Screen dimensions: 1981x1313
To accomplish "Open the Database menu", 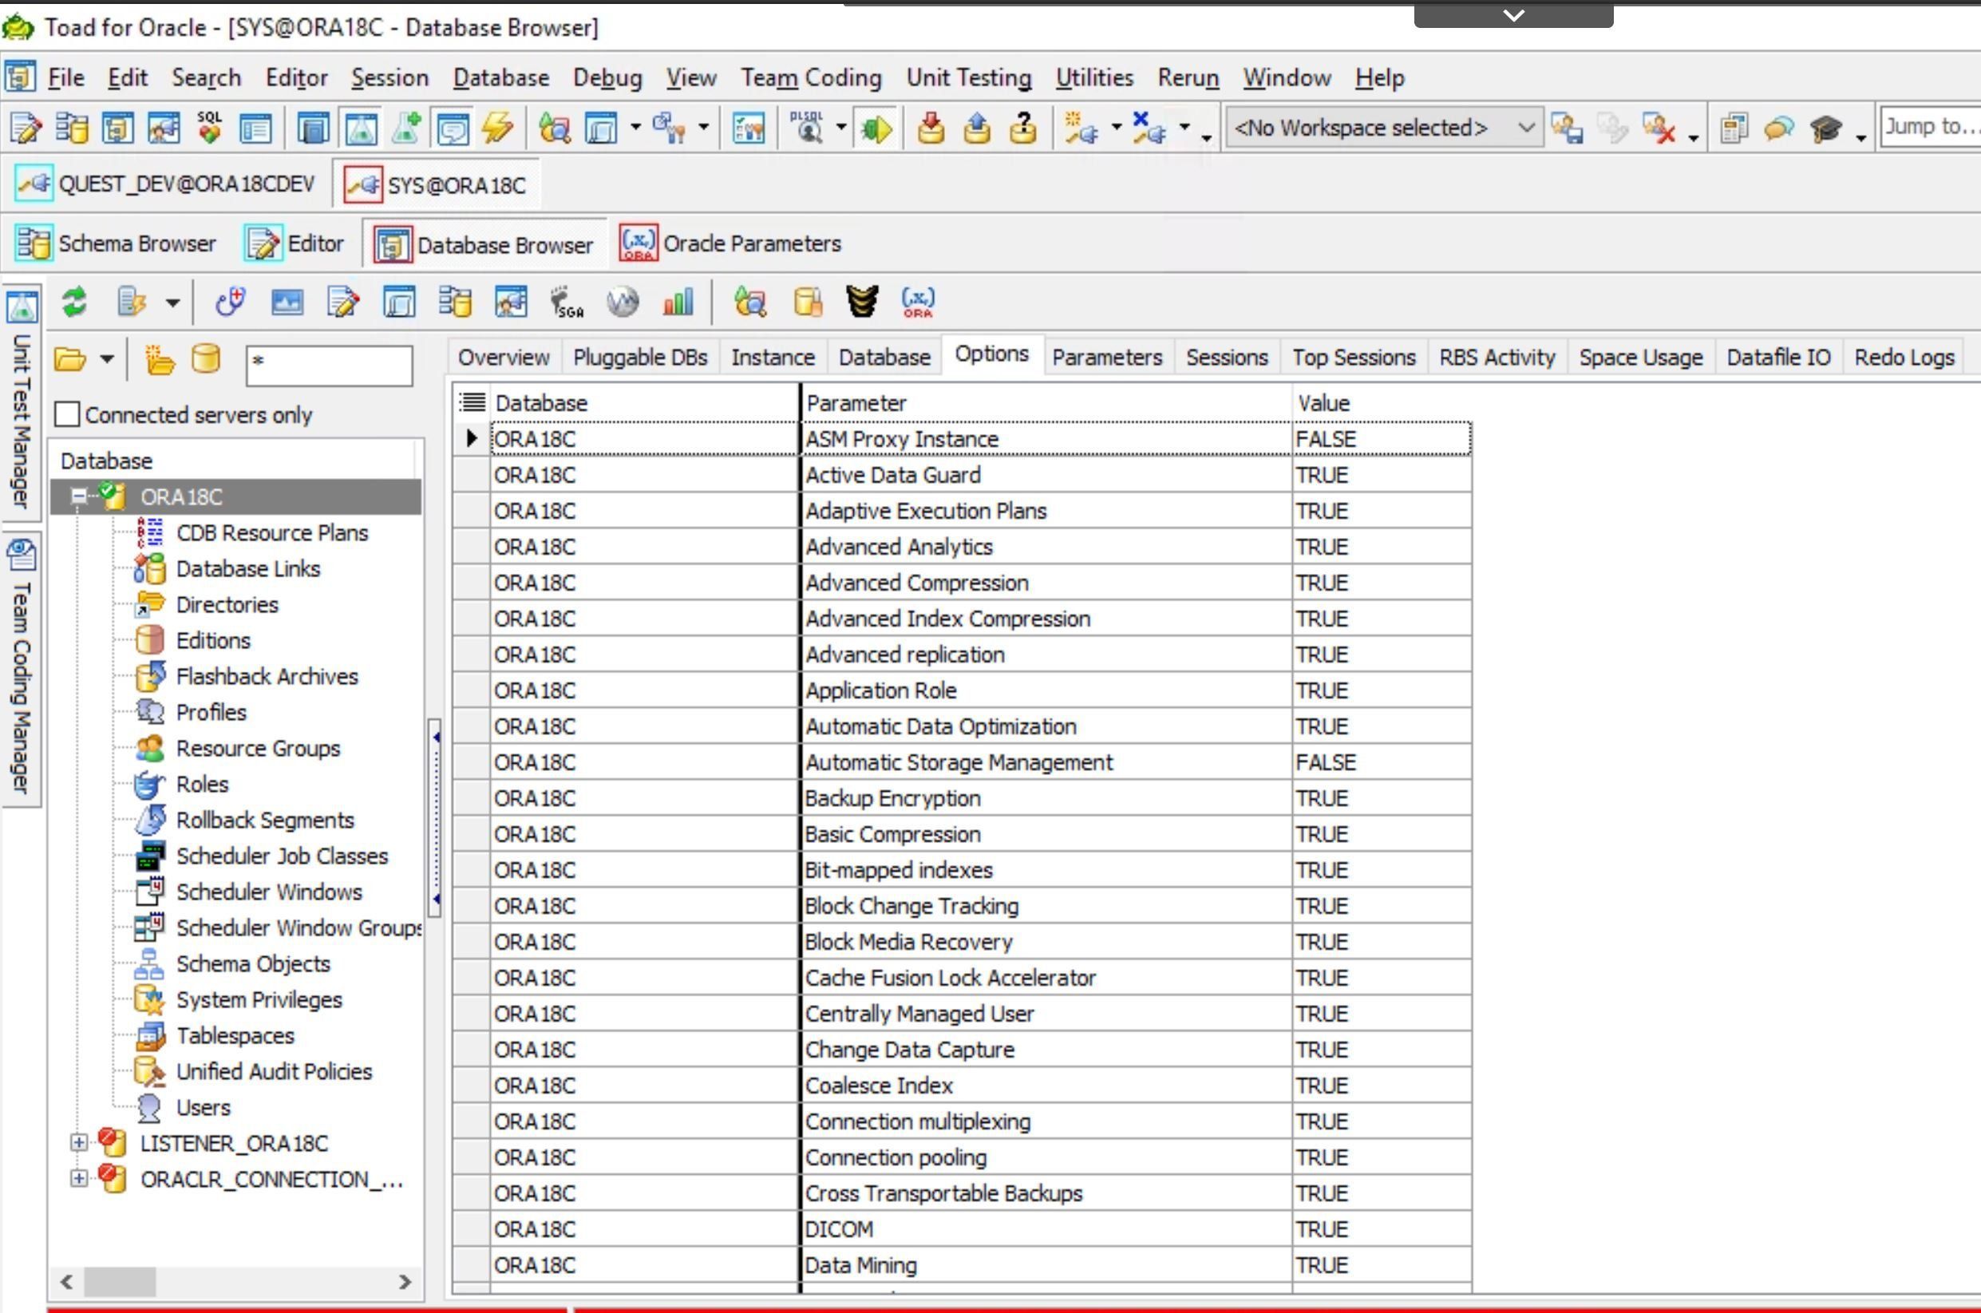I will click(x=500, y=77).
